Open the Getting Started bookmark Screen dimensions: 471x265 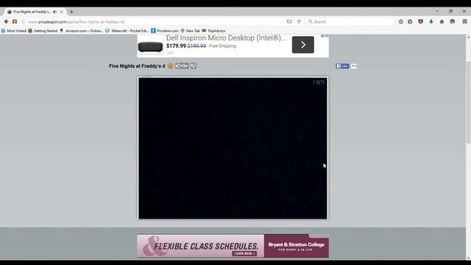[x=43, y=31]
